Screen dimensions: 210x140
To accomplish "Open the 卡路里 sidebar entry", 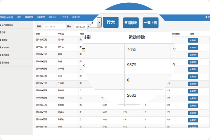I will (x=5, y=40).
